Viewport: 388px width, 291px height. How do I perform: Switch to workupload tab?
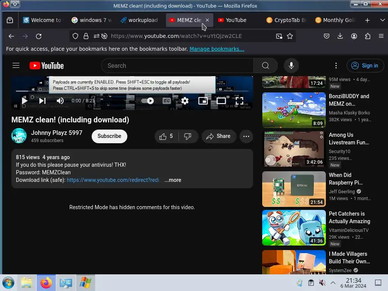click(x=140, y=20)
